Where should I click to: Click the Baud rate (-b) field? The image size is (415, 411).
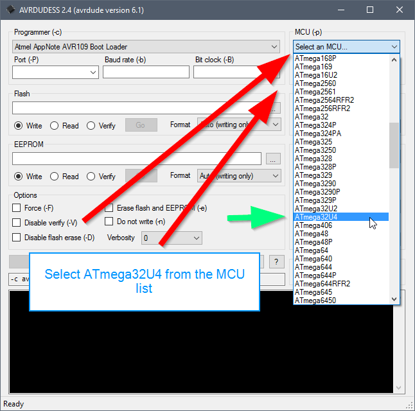[x=146, y=72]
